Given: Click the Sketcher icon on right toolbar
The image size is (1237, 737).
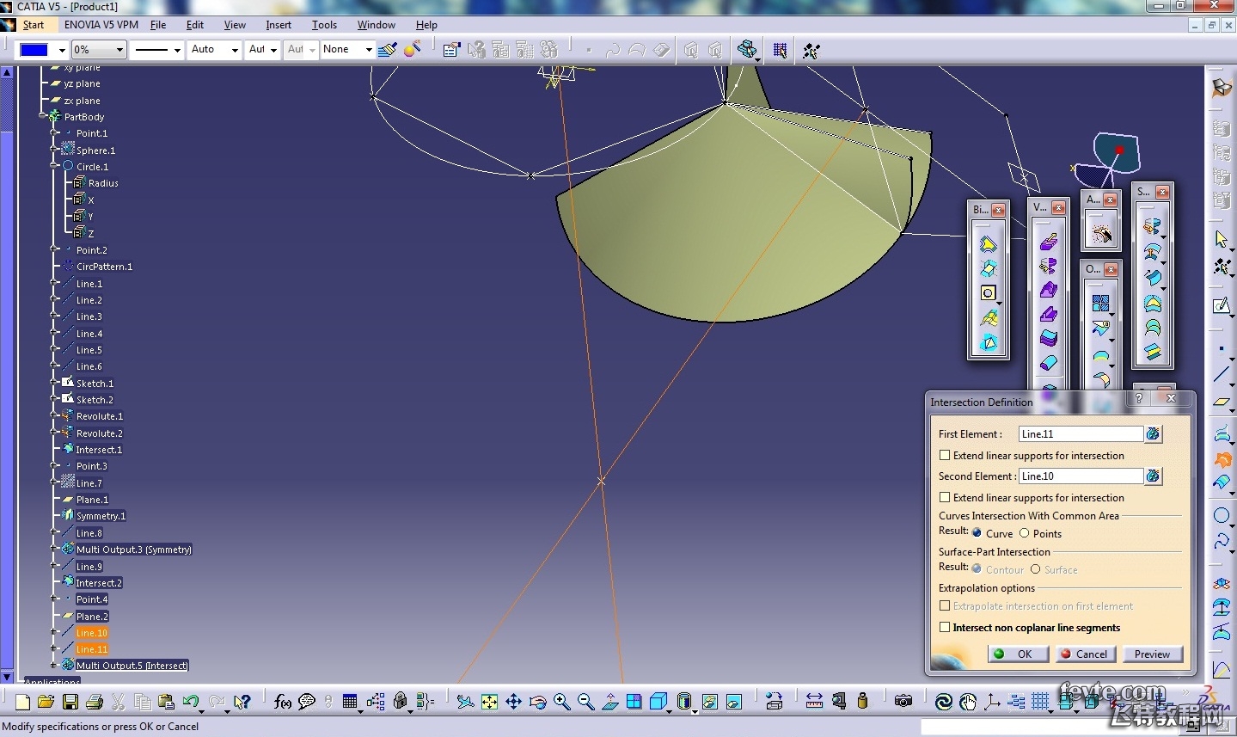Looking at the screenshot, I should pos(1222,306).
